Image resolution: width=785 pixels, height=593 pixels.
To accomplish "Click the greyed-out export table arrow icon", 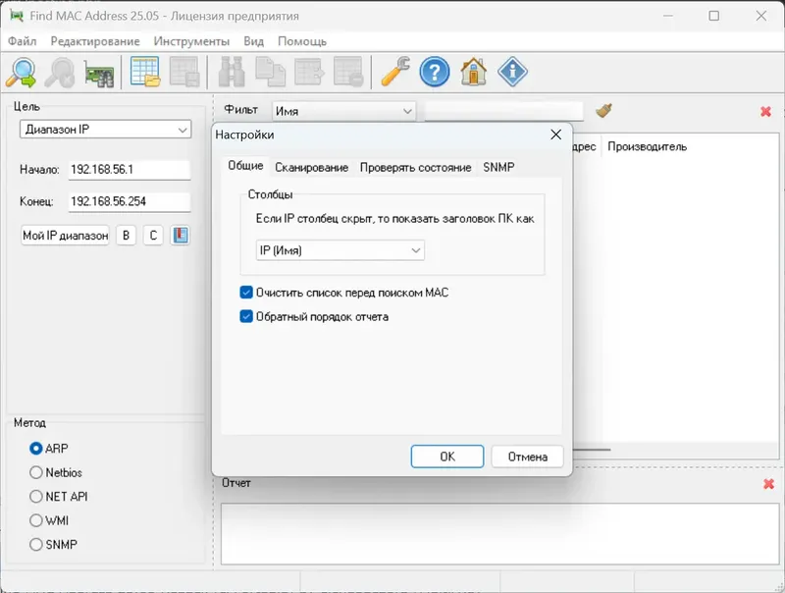I will pos(309,72).
